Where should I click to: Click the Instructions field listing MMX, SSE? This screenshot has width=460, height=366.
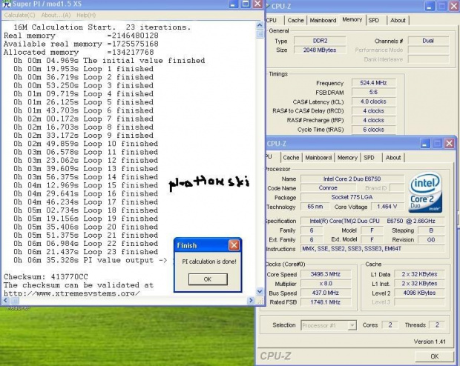(x=372, y=249)
